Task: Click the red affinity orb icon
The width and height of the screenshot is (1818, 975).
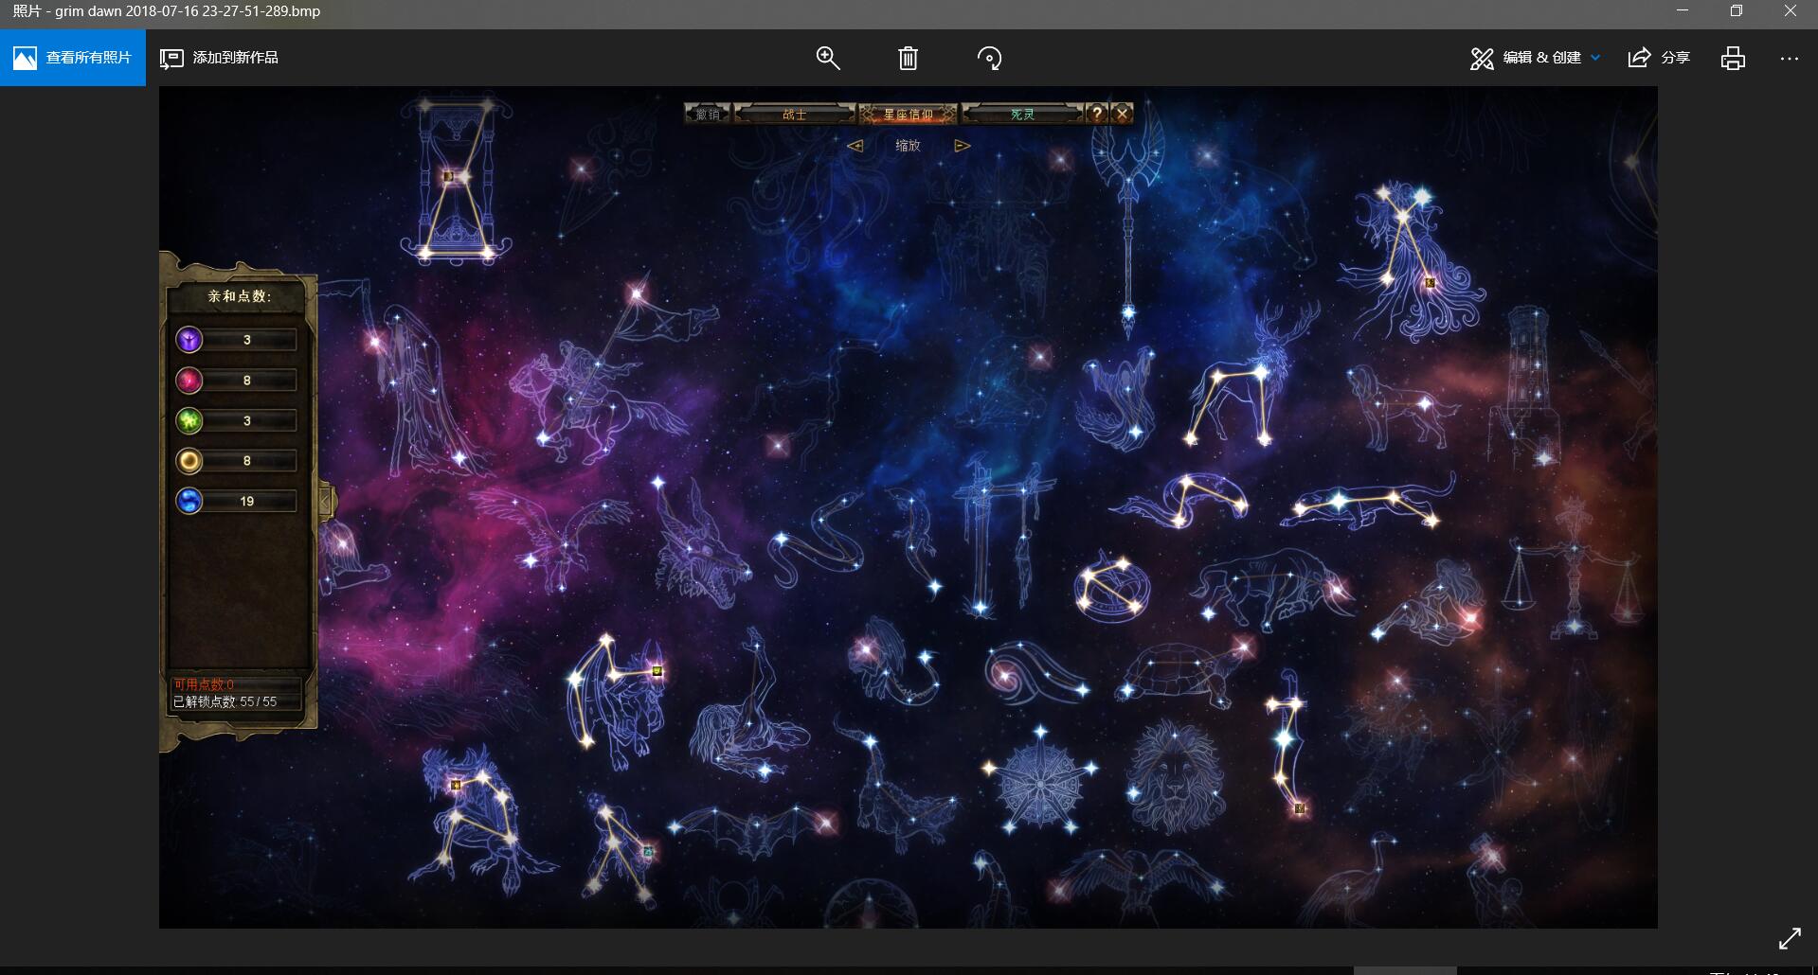Action: click(x=189, y=380)
